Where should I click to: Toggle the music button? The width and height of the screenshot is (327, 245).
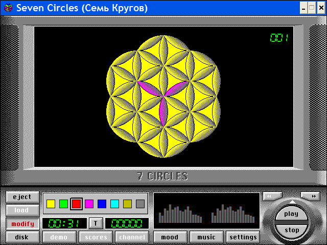tap(206, 237)
